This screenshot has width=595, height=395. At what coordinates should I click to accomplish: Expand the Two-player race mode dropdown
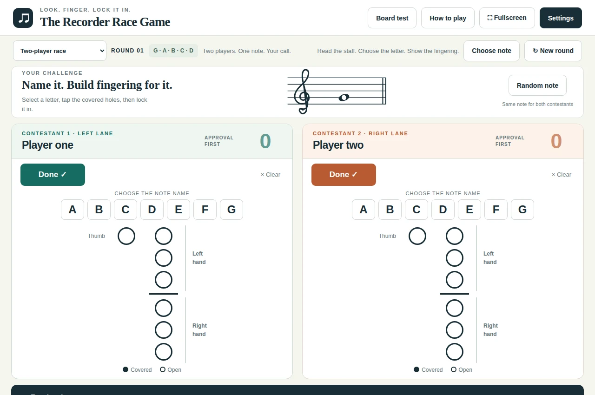point(60,51)
